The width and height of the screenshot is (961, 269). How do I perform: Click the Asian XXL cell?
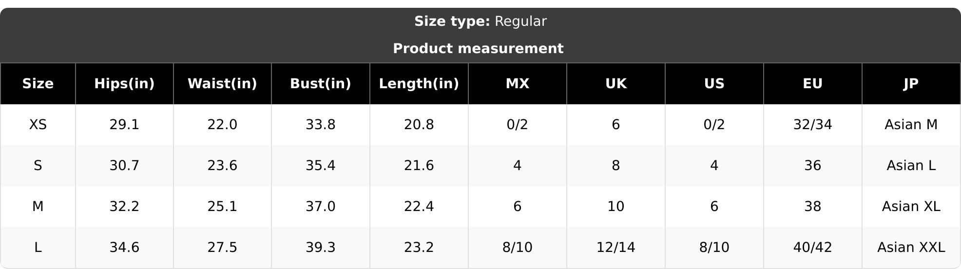click(911, 248)
